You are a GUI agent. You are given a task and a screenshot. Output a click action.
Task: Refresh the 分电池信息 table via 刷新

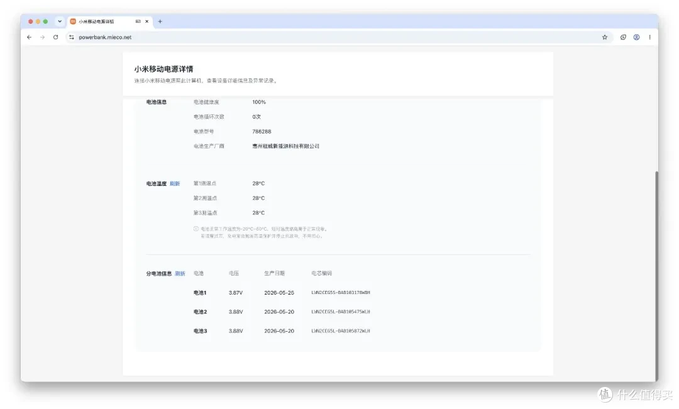pos(180,273)
